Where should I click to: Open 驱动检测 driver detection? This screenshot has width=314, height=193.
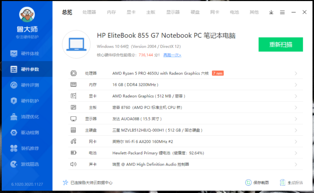(27, 132)
